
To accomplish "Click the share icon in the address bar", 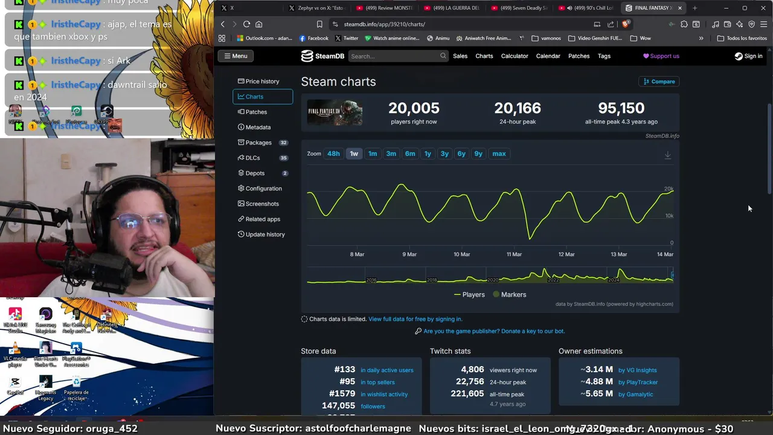I will pos(611,24).
